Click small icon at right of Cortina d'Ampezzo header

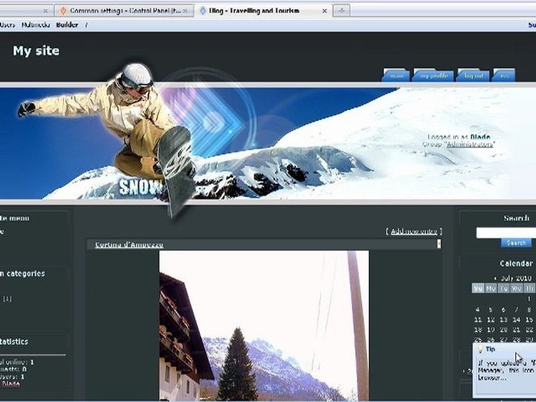[x=439, y=244]
